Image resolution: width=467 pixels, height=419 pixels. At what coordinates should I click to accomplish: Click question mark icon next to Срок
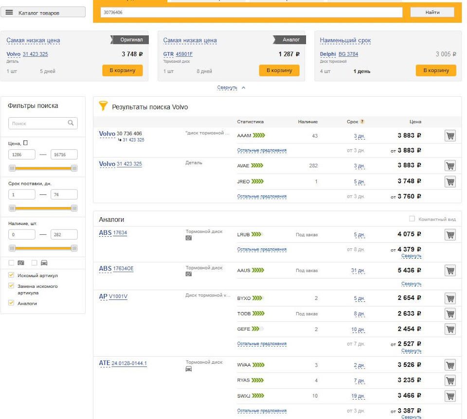coord(362,122)
